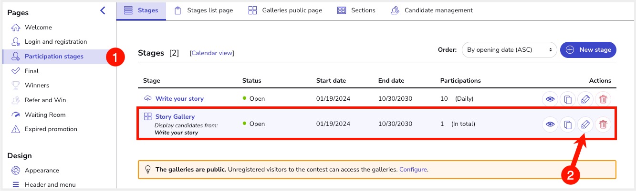Switch to the Stages list page tab
The height and width of the screenshot is (191, 636).
pyautogui.click(x=204, y=10)
